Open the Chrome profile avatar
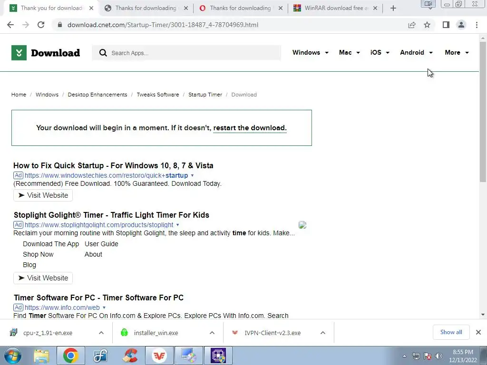 461,25
